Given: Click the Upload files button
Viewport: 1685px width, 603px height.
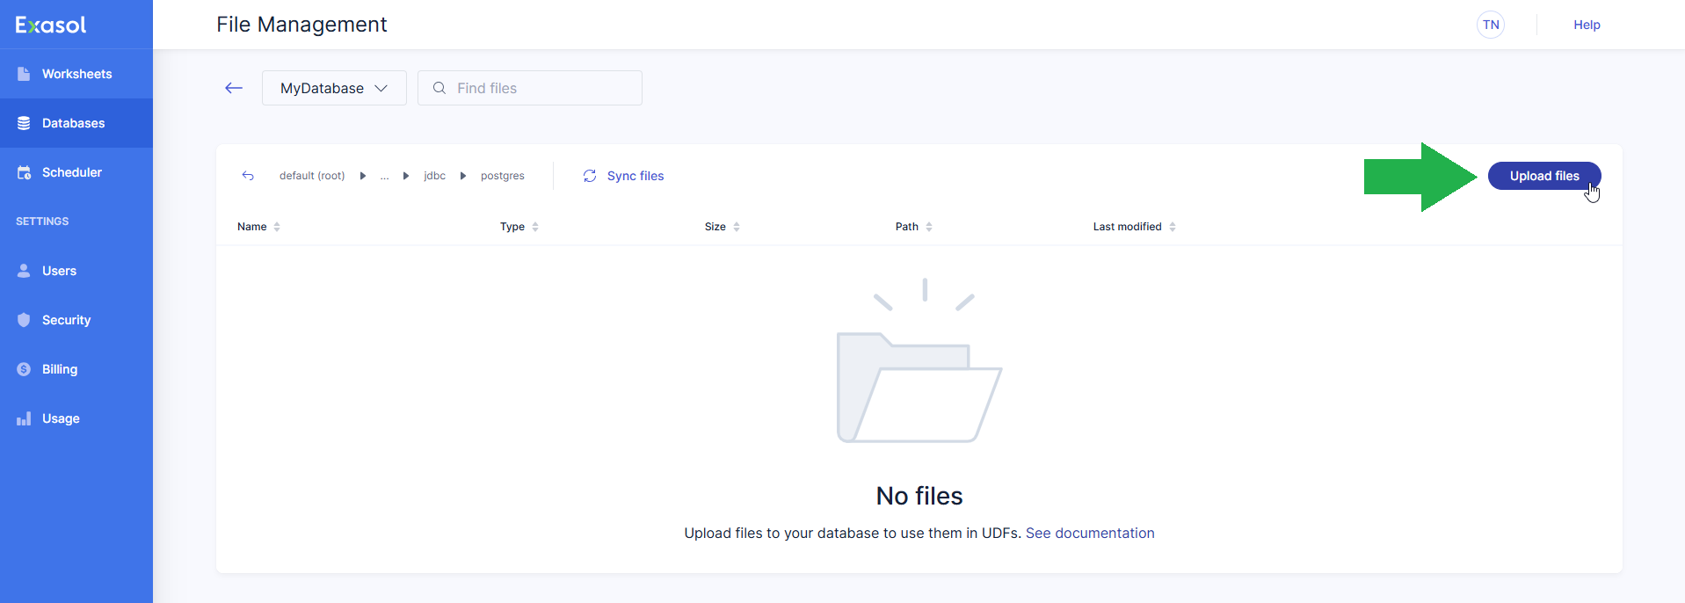Looking at the screenshot, I should [x=1543, y=176].
